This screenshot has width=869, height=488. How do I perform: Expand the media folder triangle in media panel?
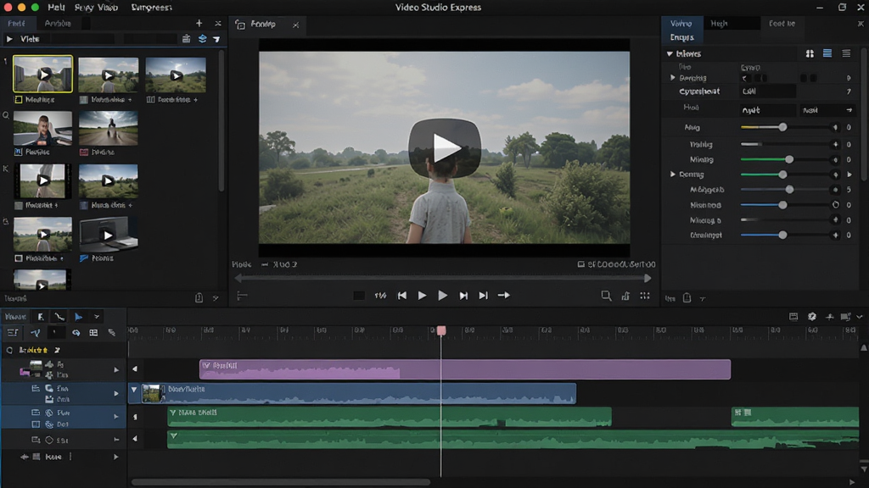point(9,39)
